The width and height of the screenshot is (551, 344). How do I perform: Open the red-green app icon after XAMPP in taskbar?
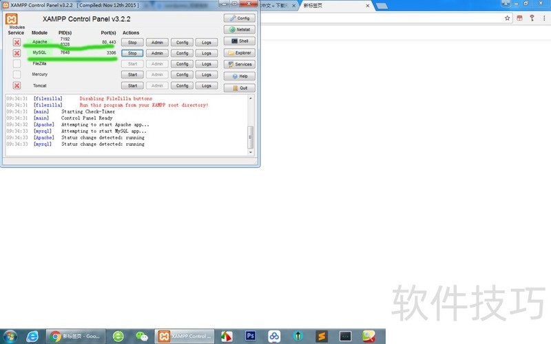click(x=227, y=336)
